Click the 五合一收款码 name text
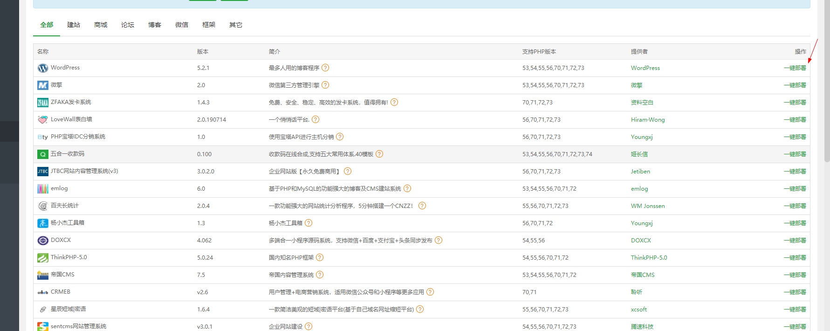 point(68,154)
